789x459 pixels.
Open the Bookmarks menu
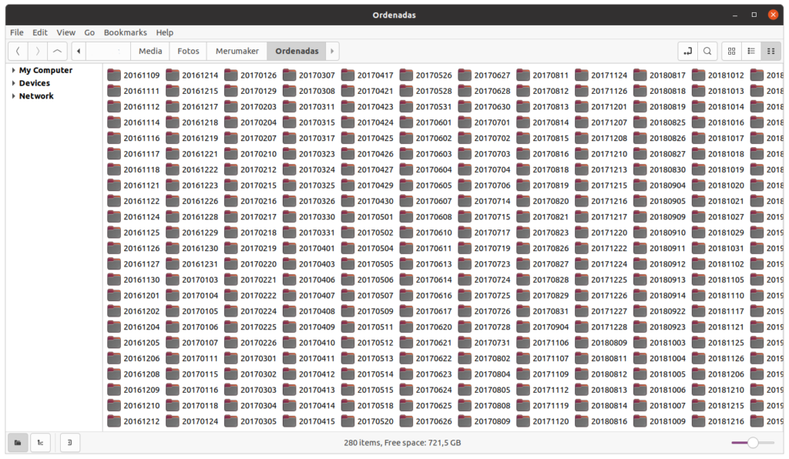tap(125, 33)
